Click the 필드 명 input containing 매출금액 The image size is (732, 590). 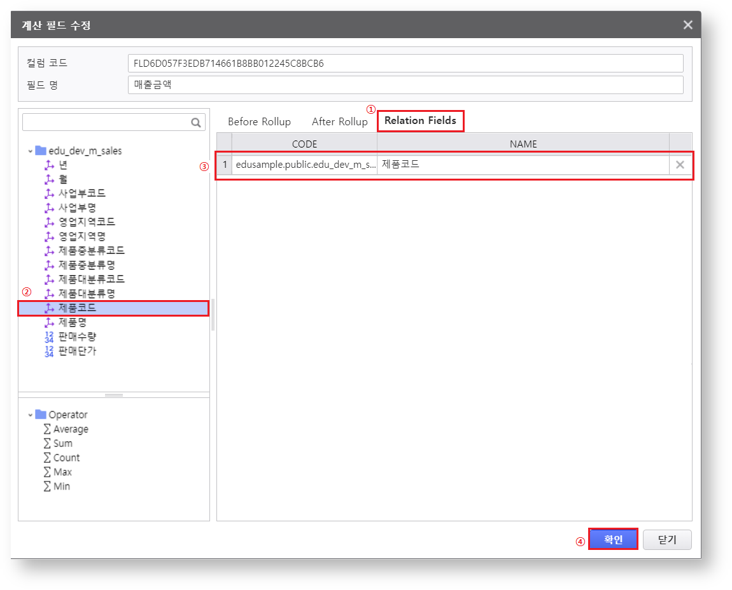(x=405, y=85)
